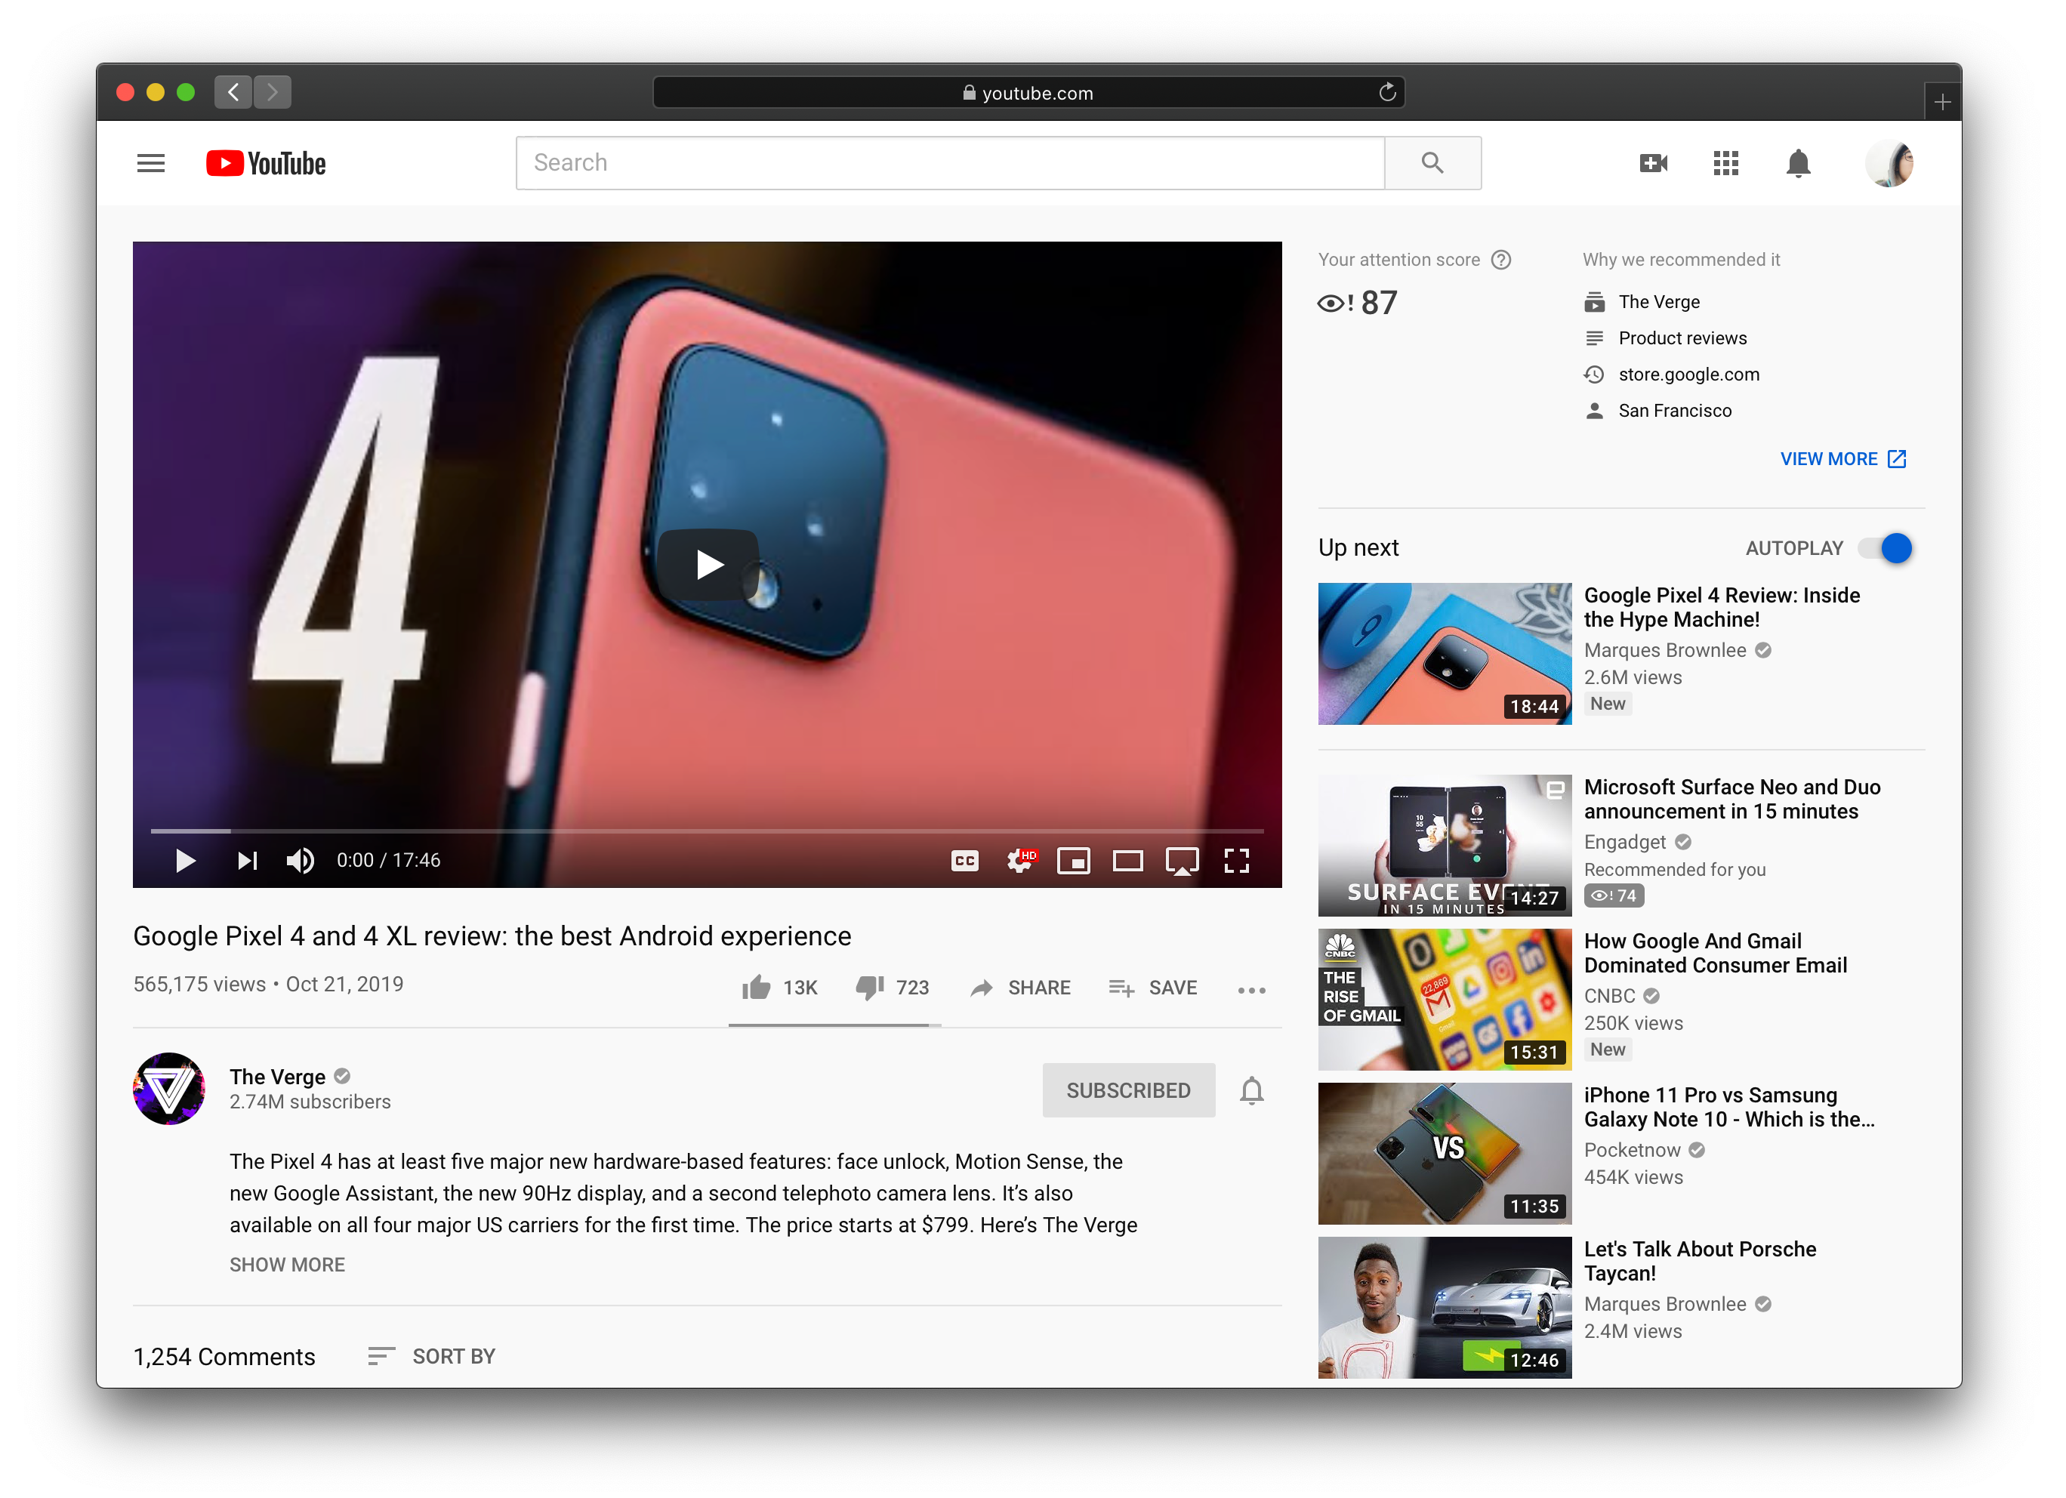Open the YouTube apps grid

pos(1725,163)
